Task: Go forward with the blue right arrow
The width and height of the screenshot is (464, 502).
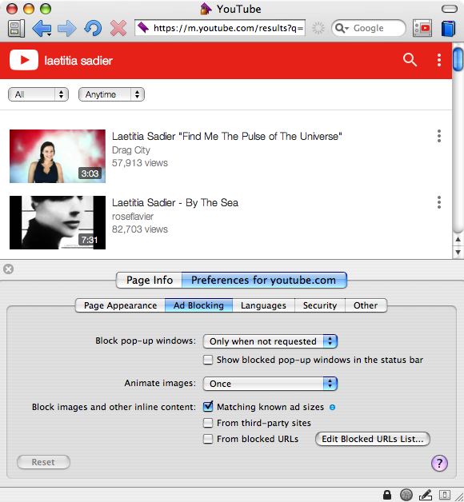Action: (x=67, y=28)
